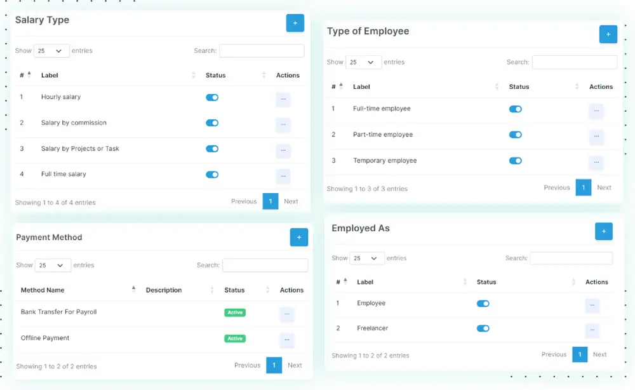635x390 pixels.
Task: Open entries count dropdown in Salary Type
Action: point(51,51)
